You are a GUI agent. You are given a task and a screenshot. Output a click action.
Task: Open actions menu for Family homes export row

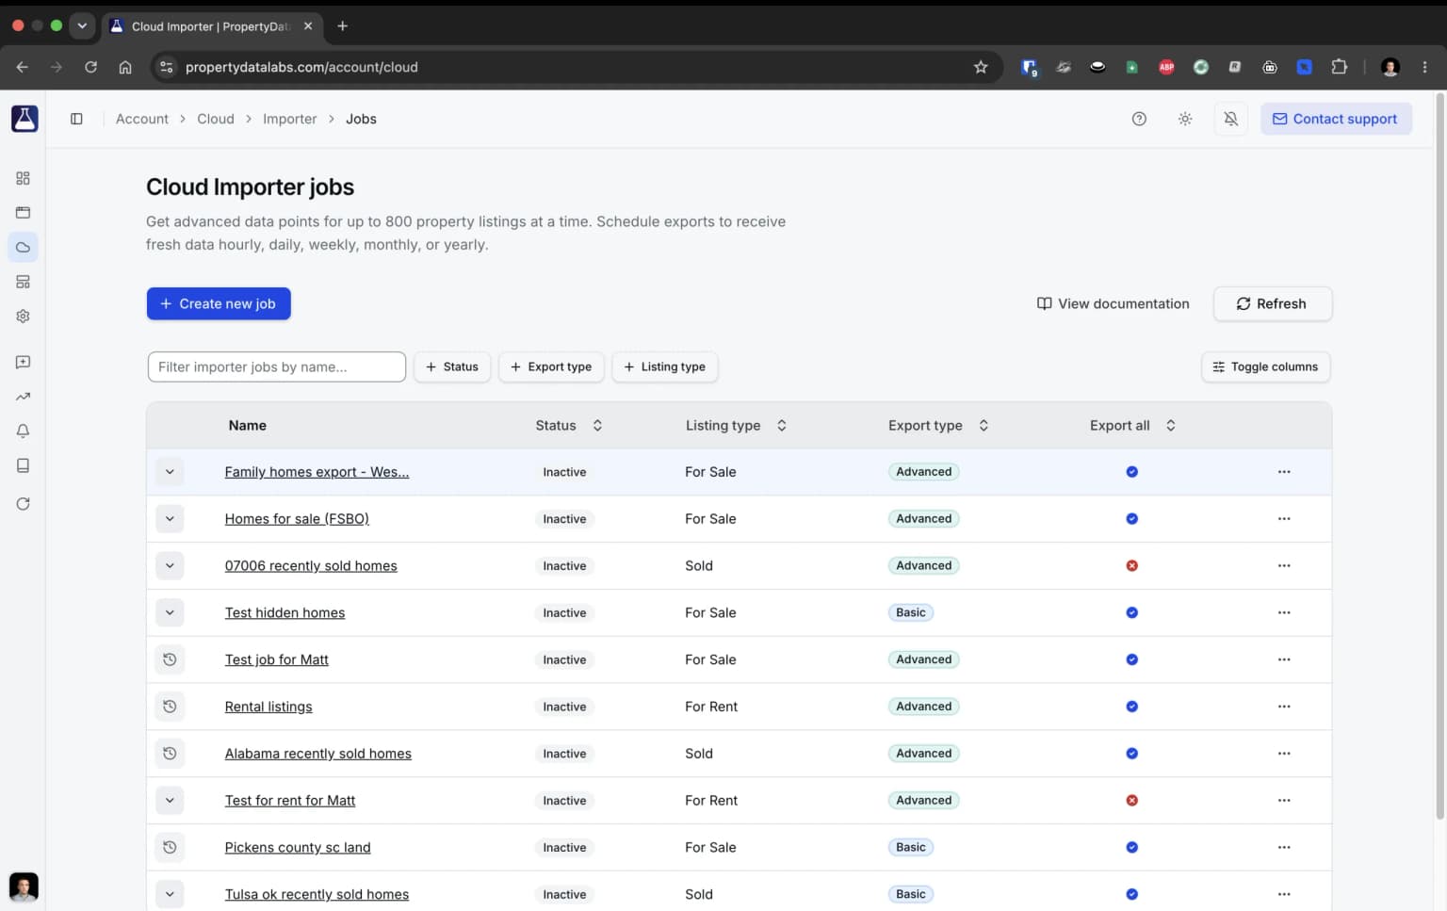coord(1284,472)
